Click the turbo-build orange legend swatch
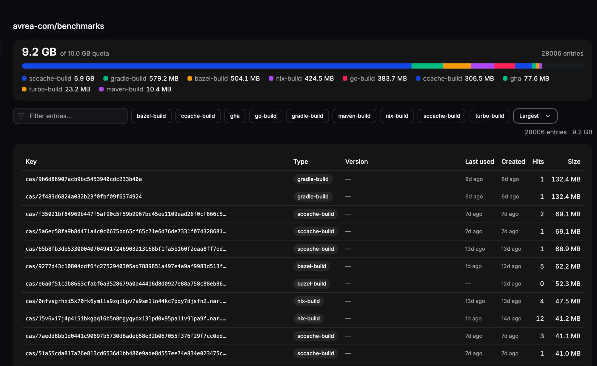597x366 pixels. tap(24, 89)
